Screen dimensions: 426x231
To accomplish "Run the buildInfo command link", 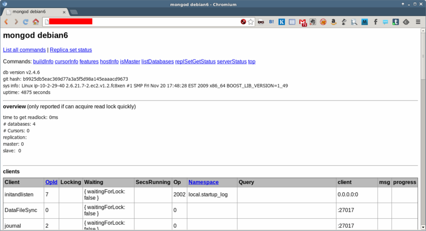I will tap(43, 62).
